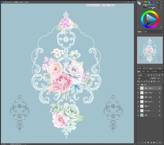164x145 pixels.
Task: Filter layers by type layers icon
Action: coord(154,75)
